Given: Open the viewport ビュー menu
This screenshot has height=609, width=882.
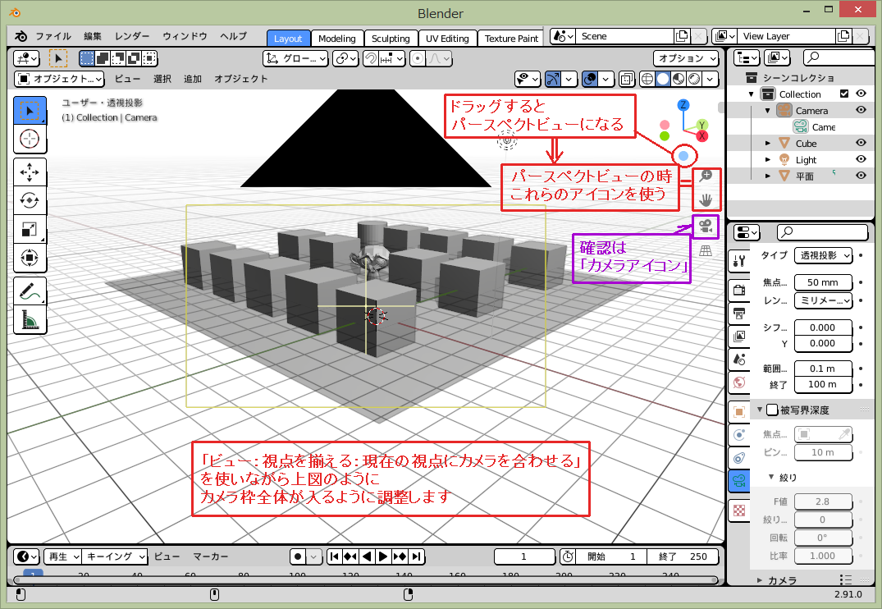Looking at the screenshot, I should 128,79.
